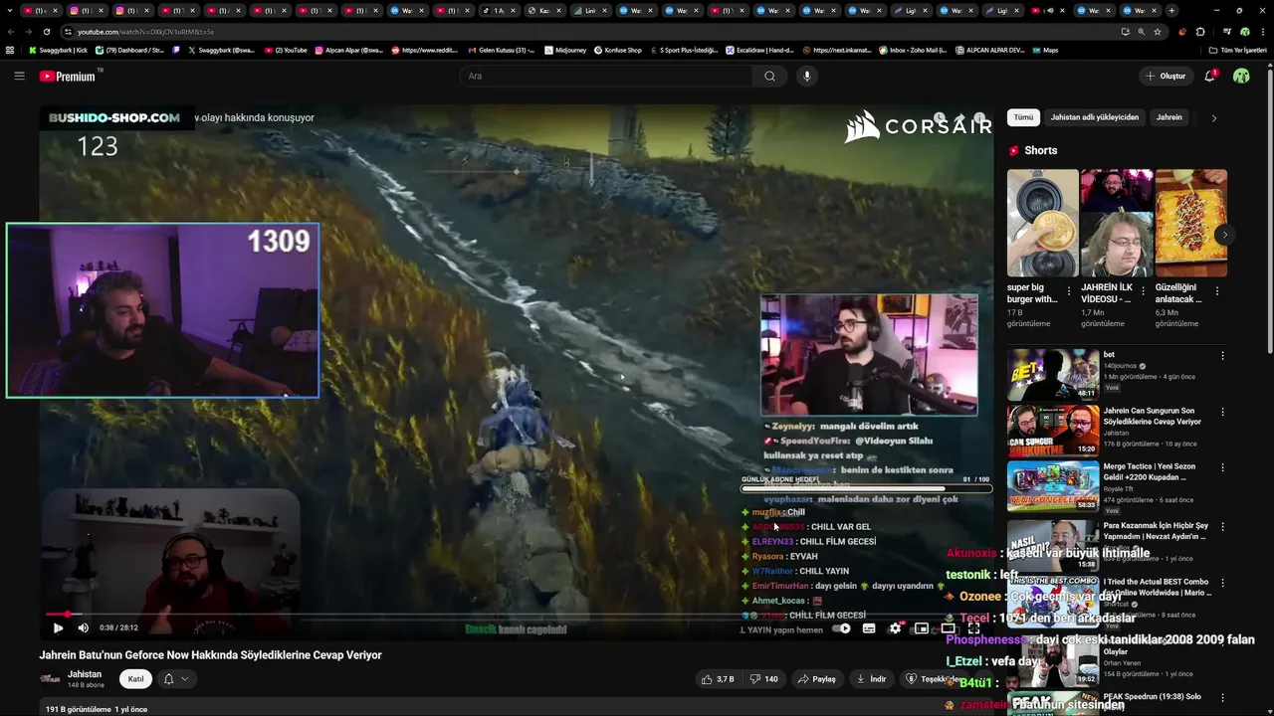
Task: Start voice search with microphone icon
Action: click(x=807, y=76)
